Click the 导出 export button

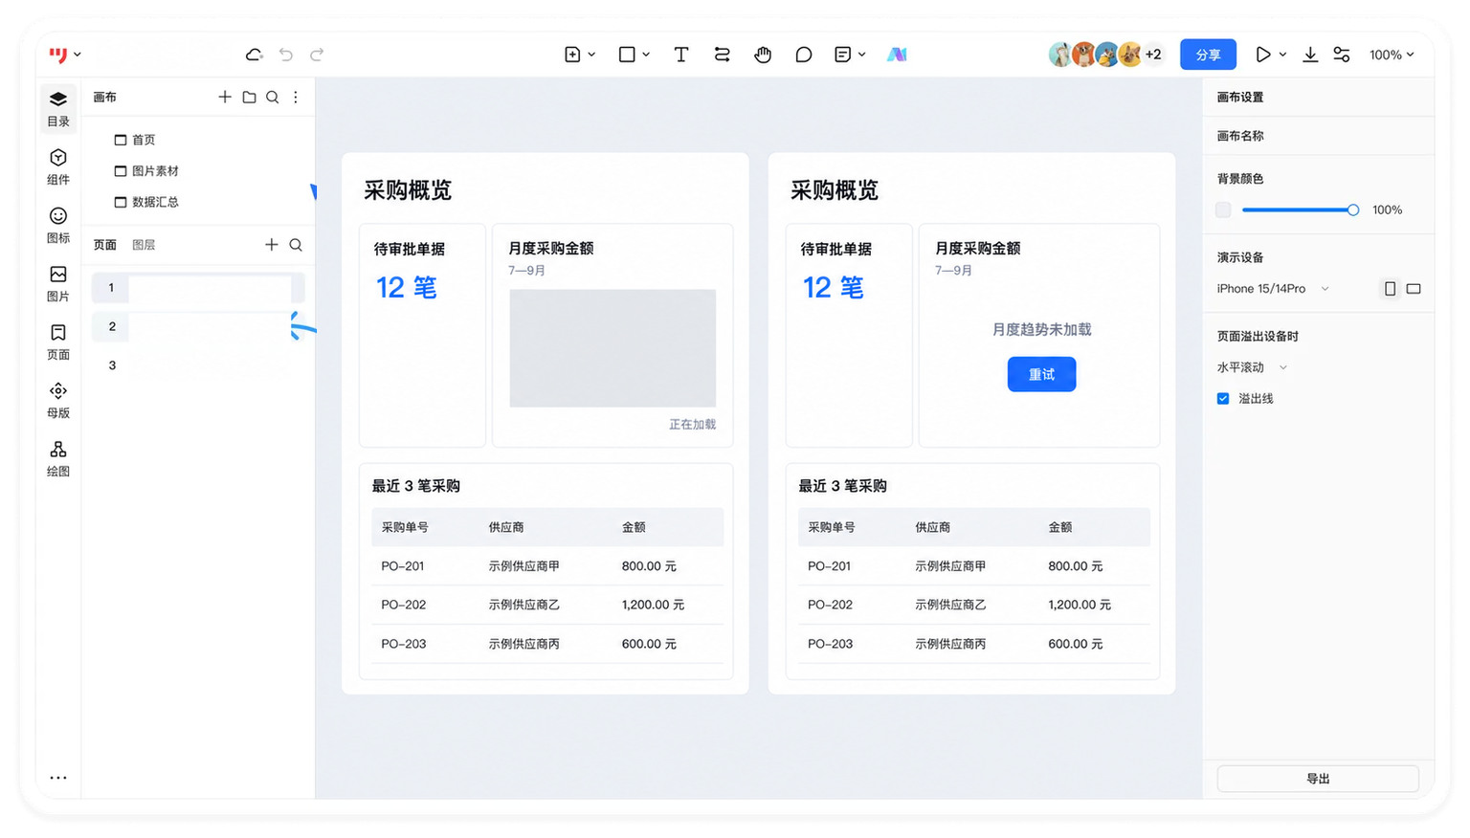[x=1318, y=779]
